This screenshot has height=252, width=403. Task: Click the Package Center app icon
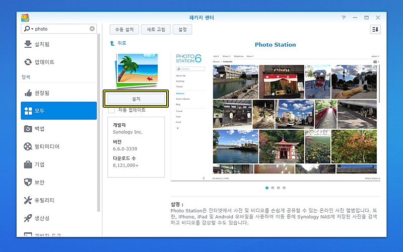pos(25,18)
